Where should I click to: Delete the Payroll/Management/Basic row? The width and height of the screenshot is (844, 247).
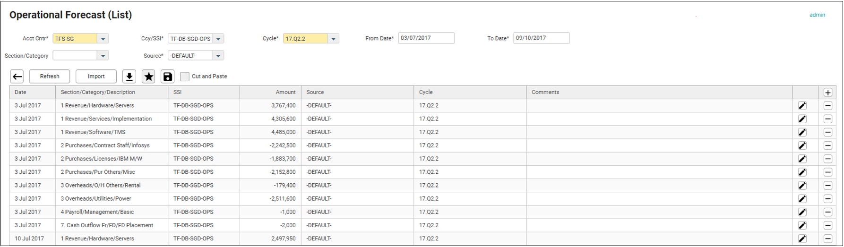(x=827, y=212)
